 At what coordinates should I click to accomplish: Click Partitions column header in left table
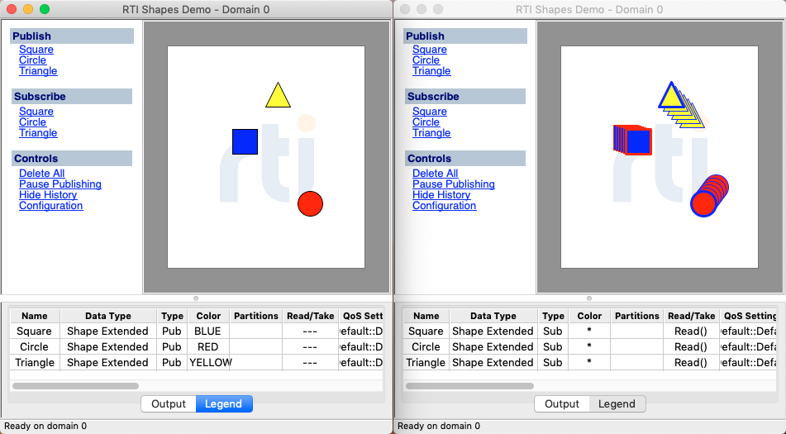255,316
